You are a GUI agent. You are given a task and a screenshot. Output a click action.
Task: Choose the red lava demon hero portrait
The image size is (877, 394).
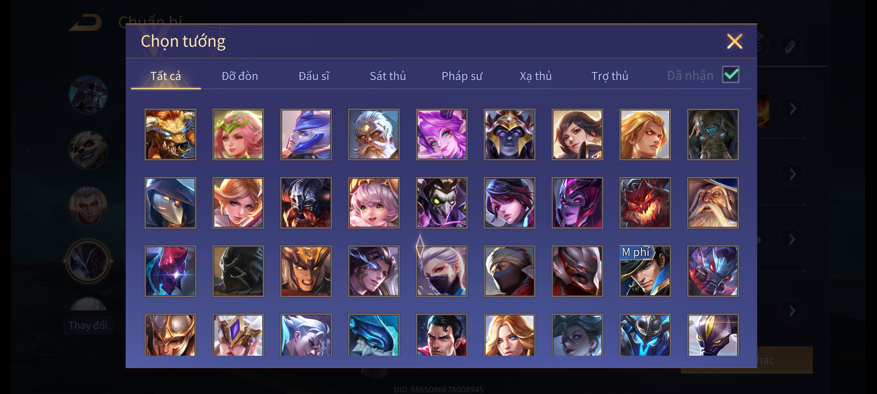[645, 203]
